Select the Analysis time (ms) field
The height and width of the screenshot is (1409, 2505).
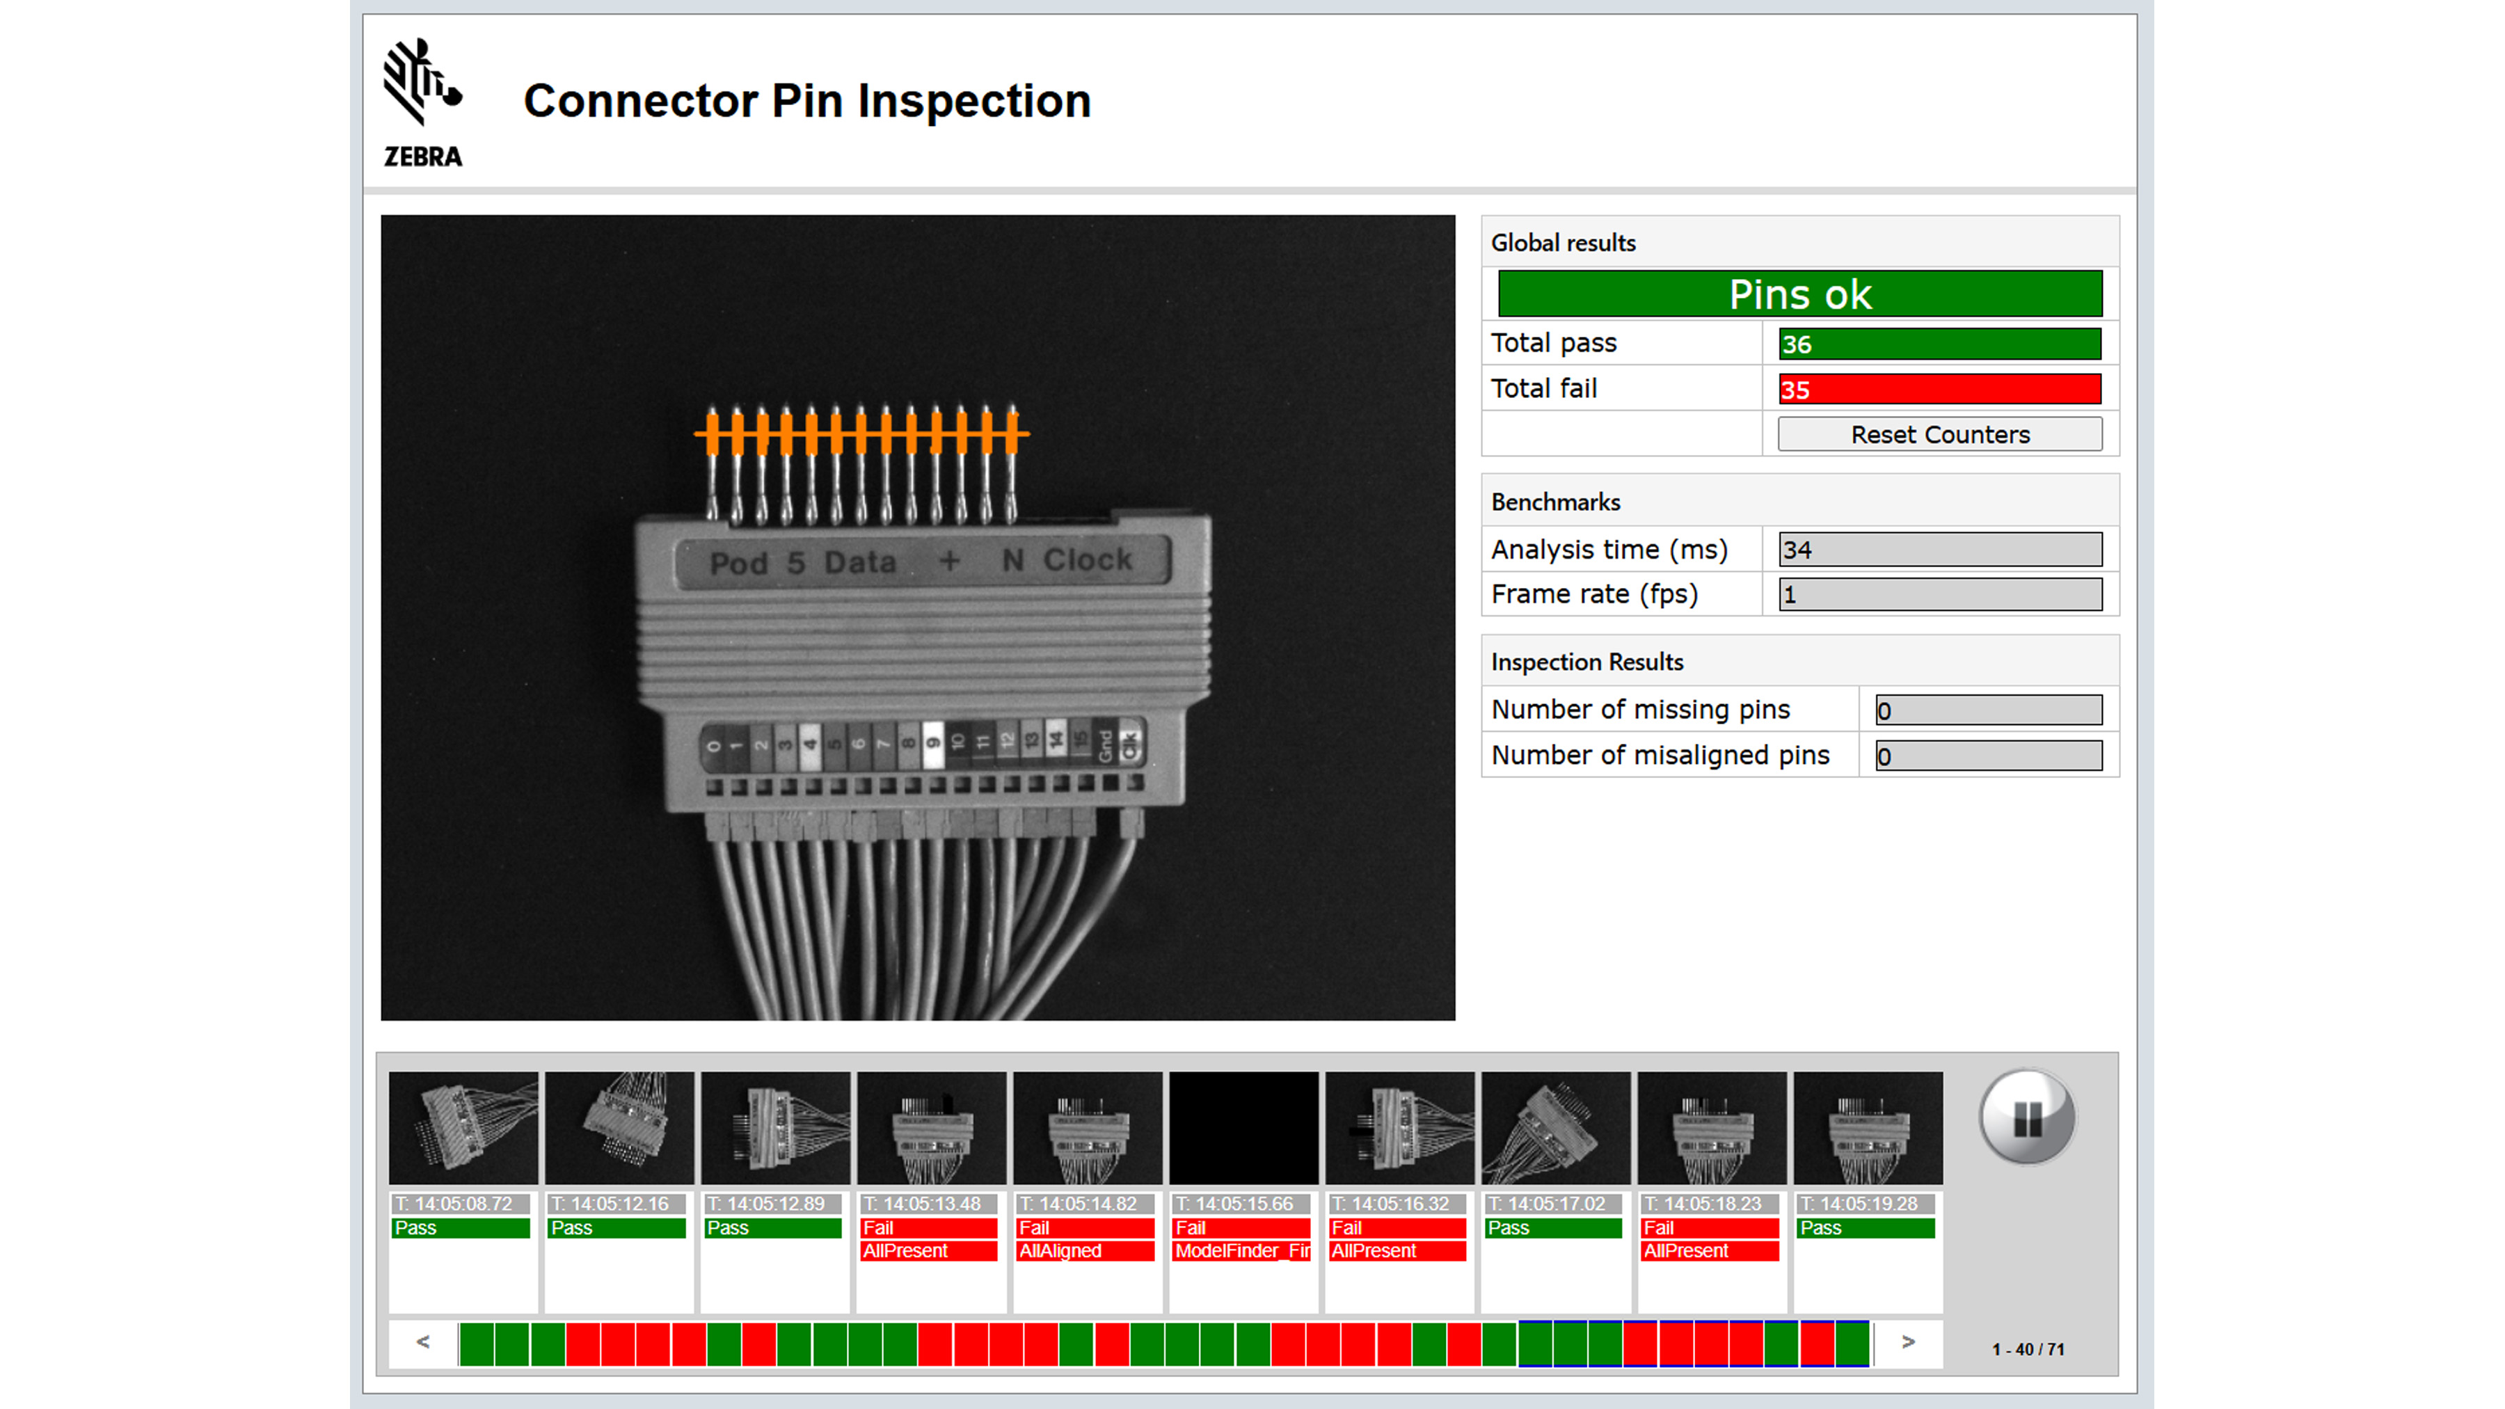pyautogui.click(x=1939, y=550)
